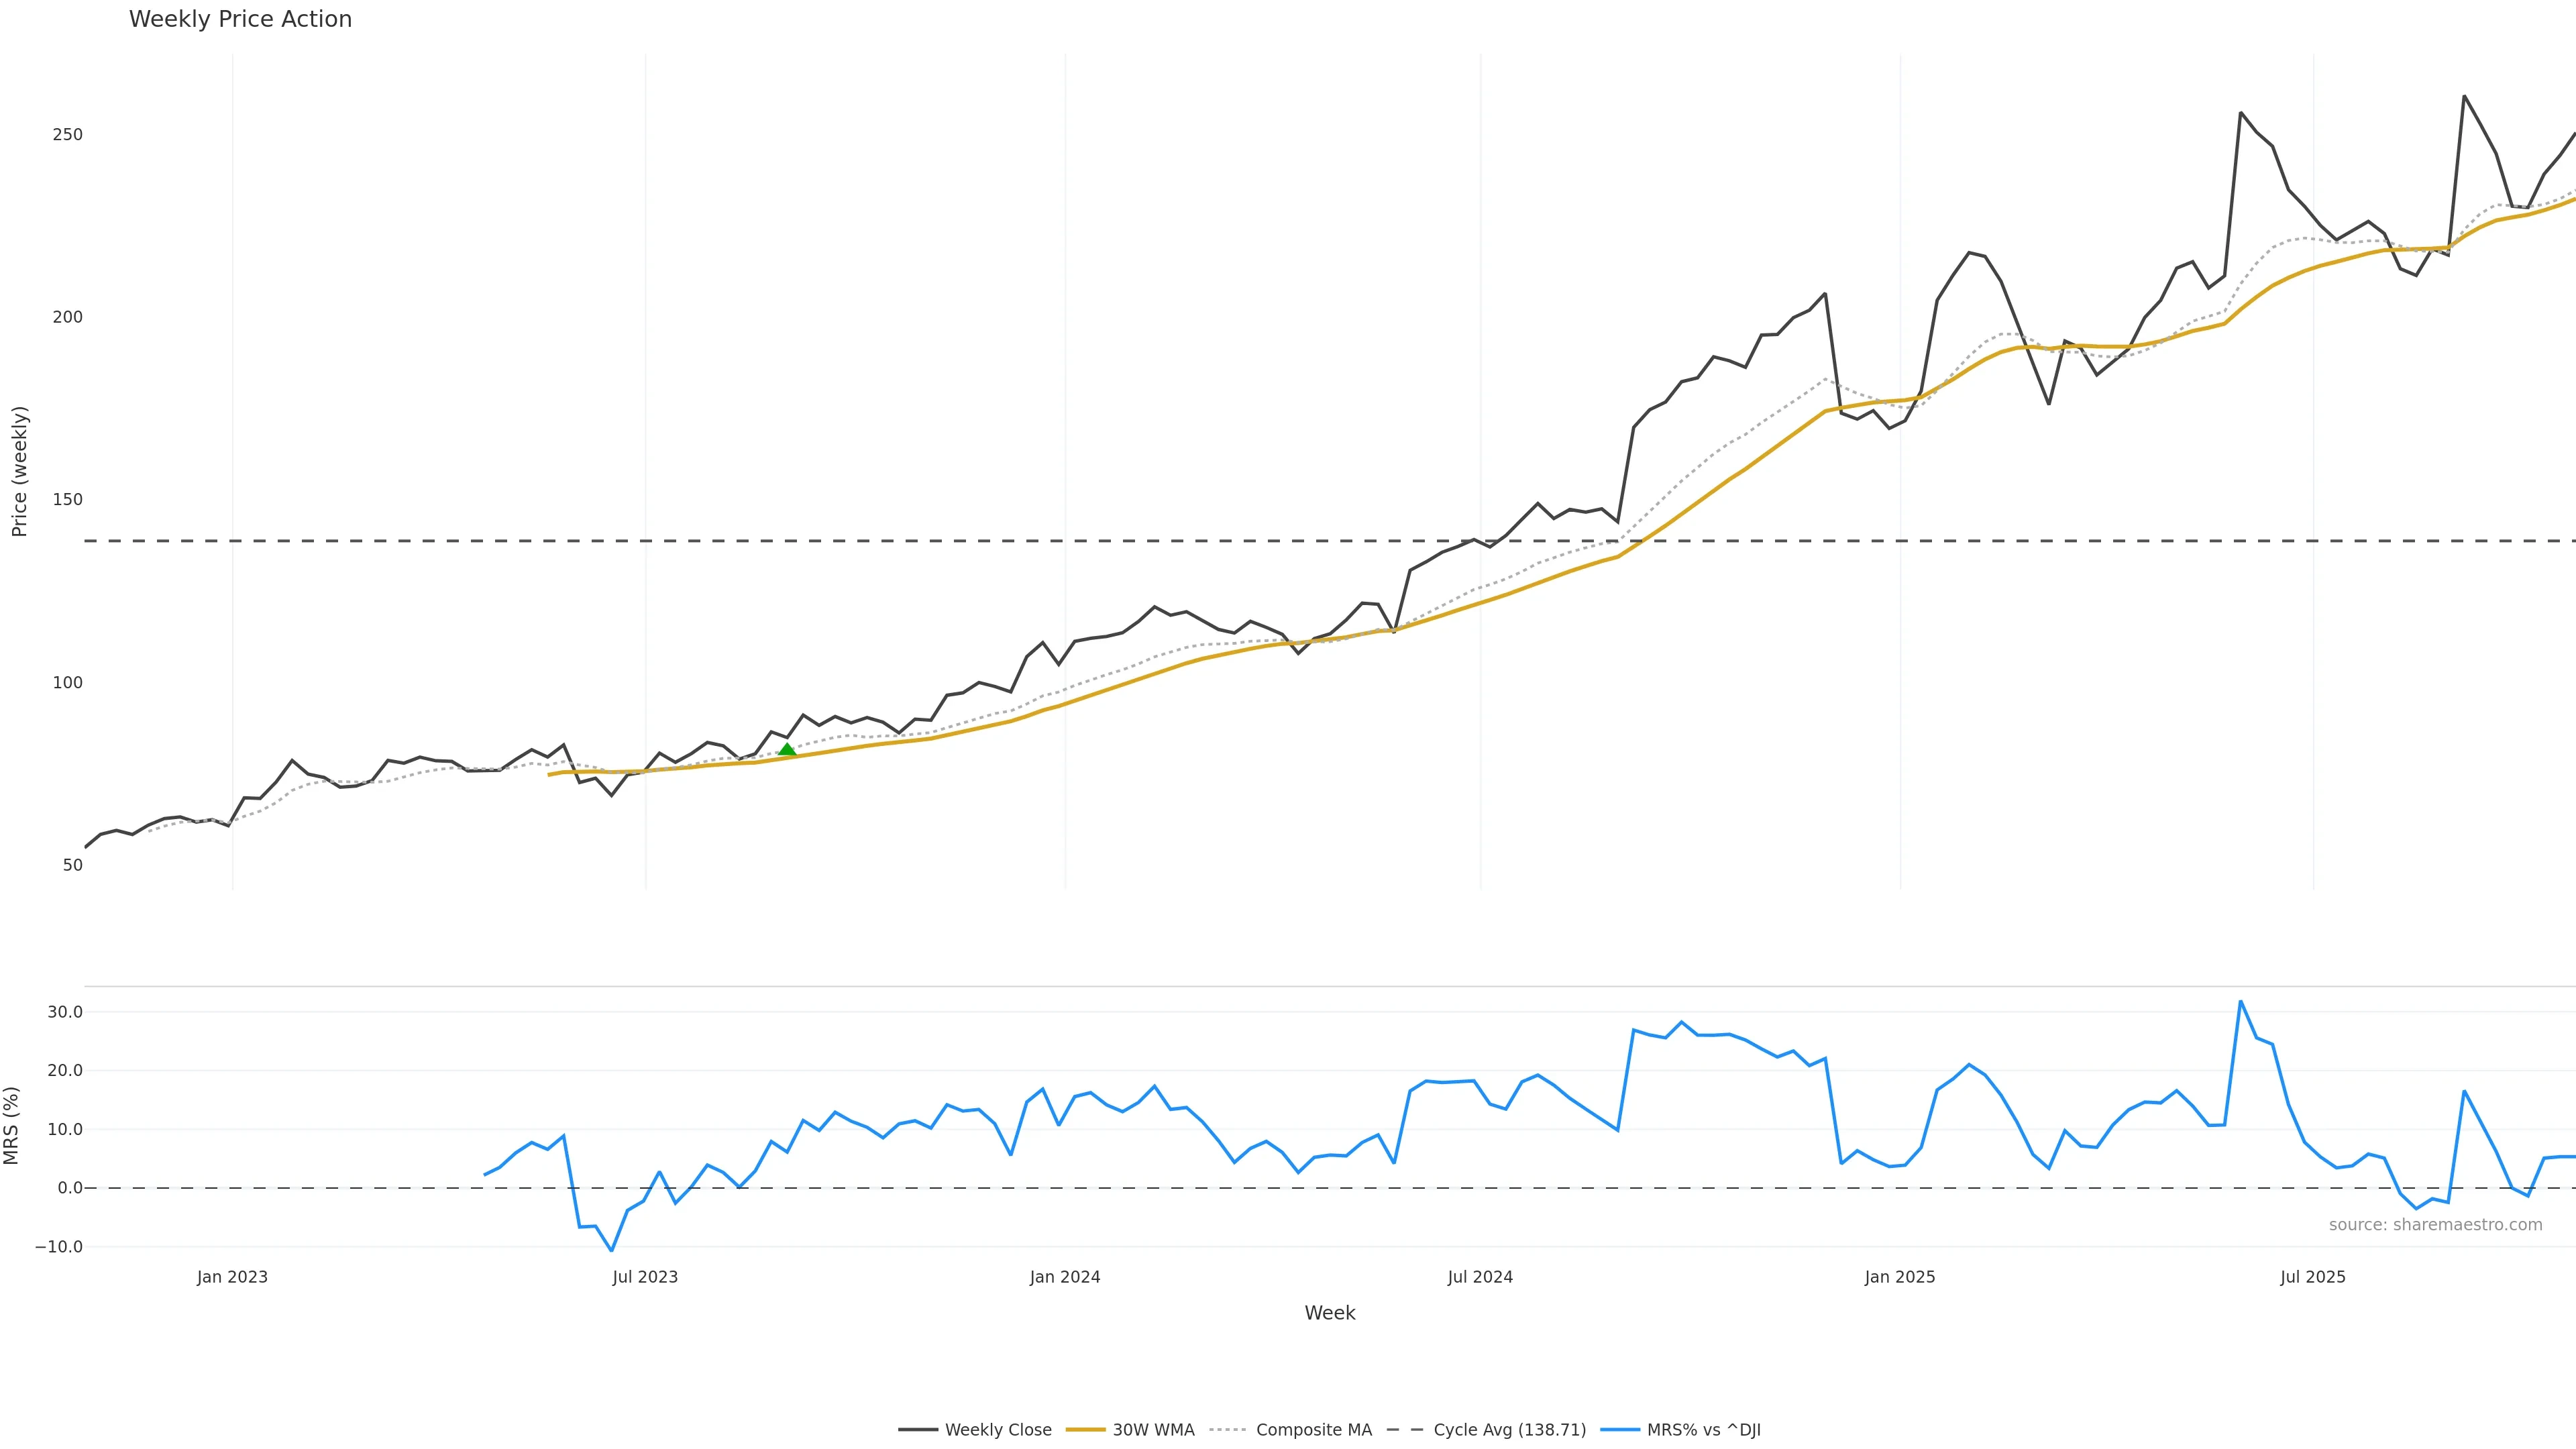
Task: Click the MRS (%) y-axis title
Action: pyautogui.click(x=12, y=1126)
